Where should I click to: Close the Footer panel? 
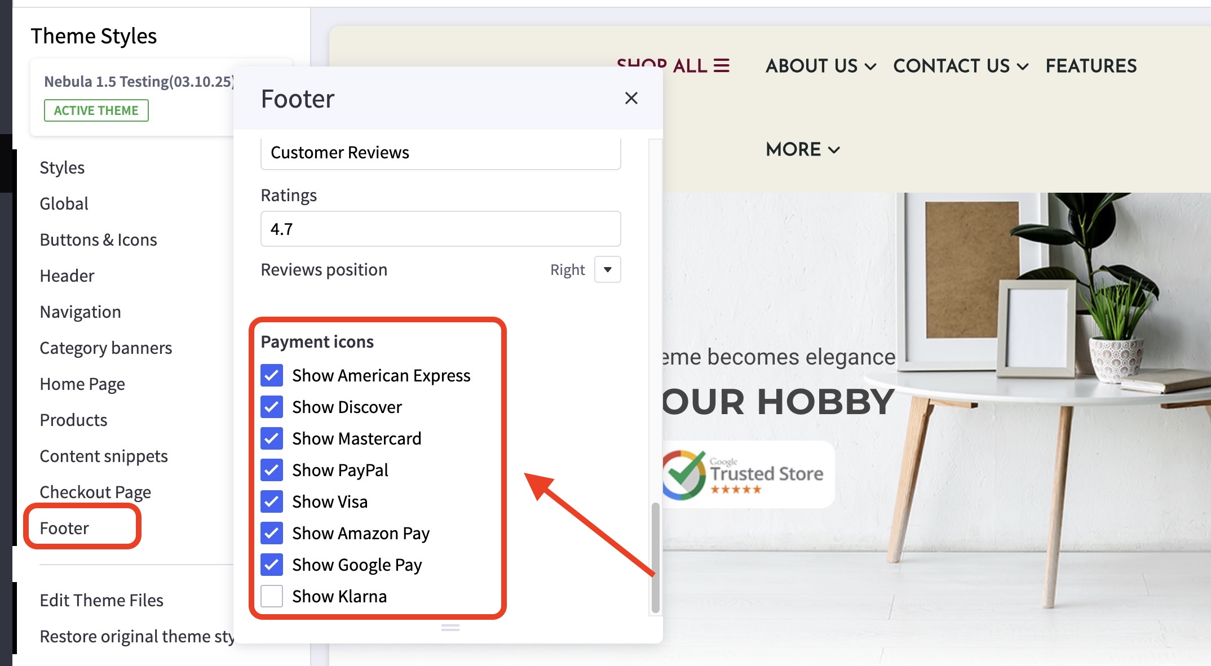[631, 98]
